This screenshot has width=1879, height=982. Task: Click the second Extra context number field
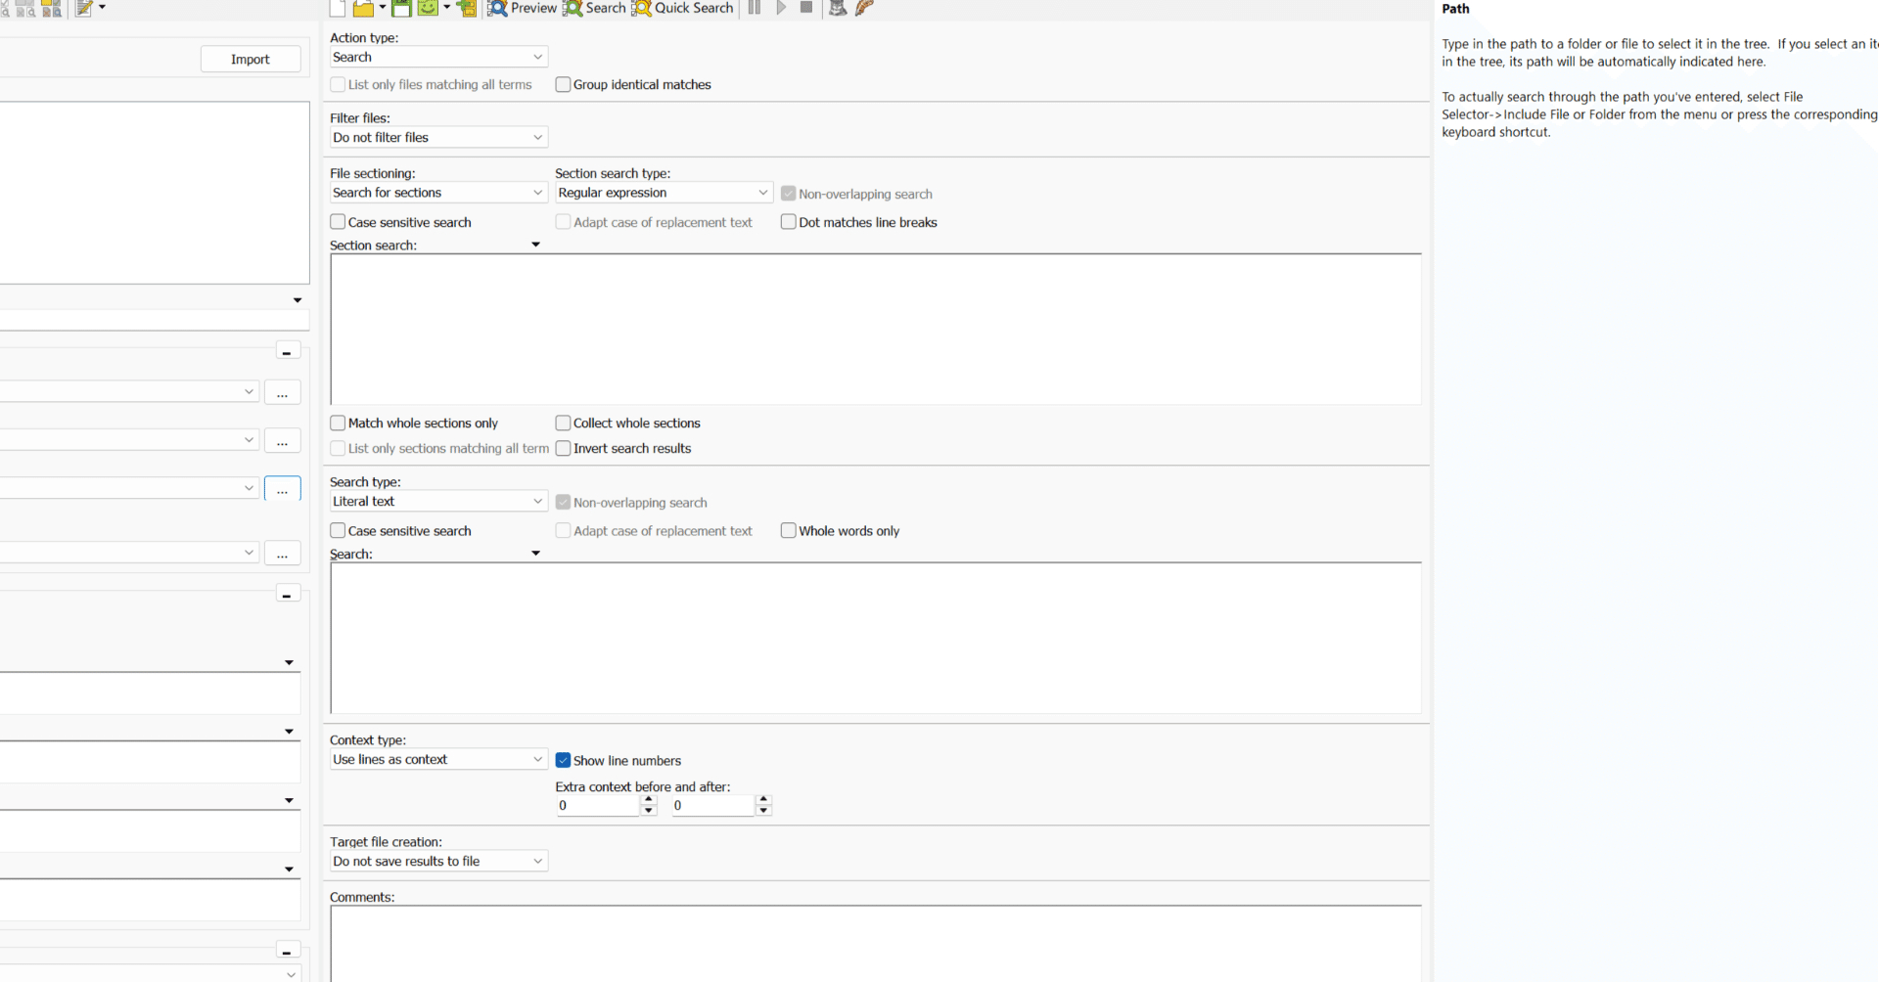point(713,805)
